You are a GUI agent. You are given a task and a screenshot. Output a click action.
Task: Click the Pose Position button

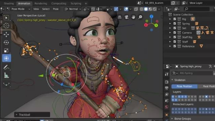pos(184,86)
